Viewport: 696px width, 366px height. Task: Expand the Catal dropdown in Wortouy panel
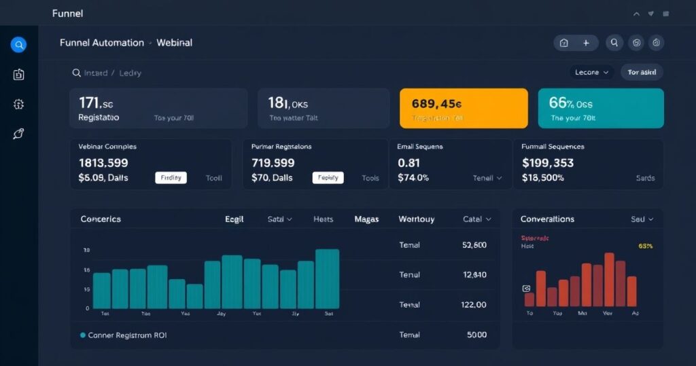pos(476,219)
